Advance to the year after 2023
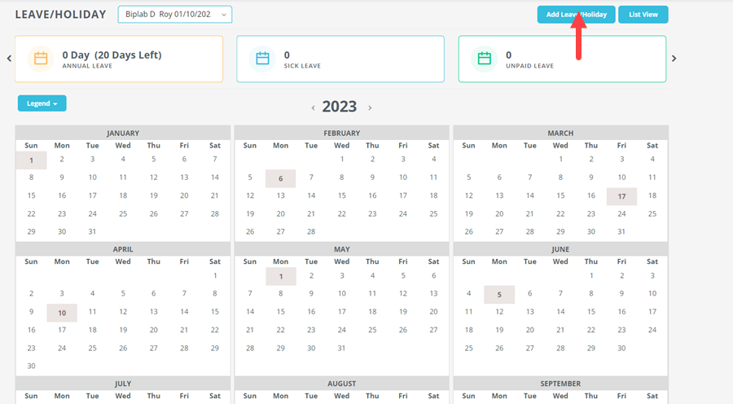 (370, 108)
